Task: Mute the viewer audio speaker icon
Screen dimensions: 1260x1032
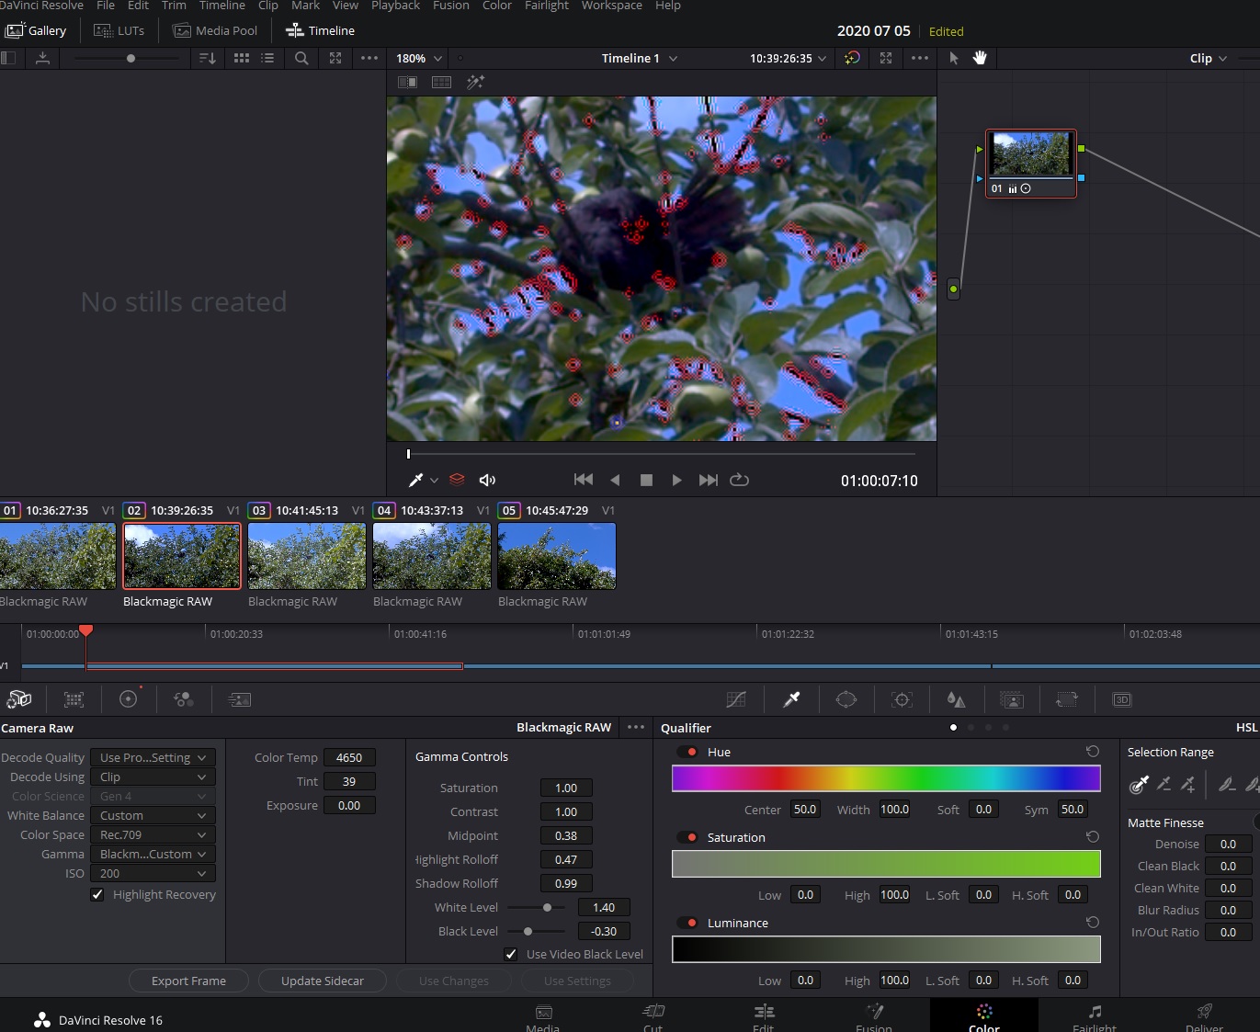Action: click(487, 480)
